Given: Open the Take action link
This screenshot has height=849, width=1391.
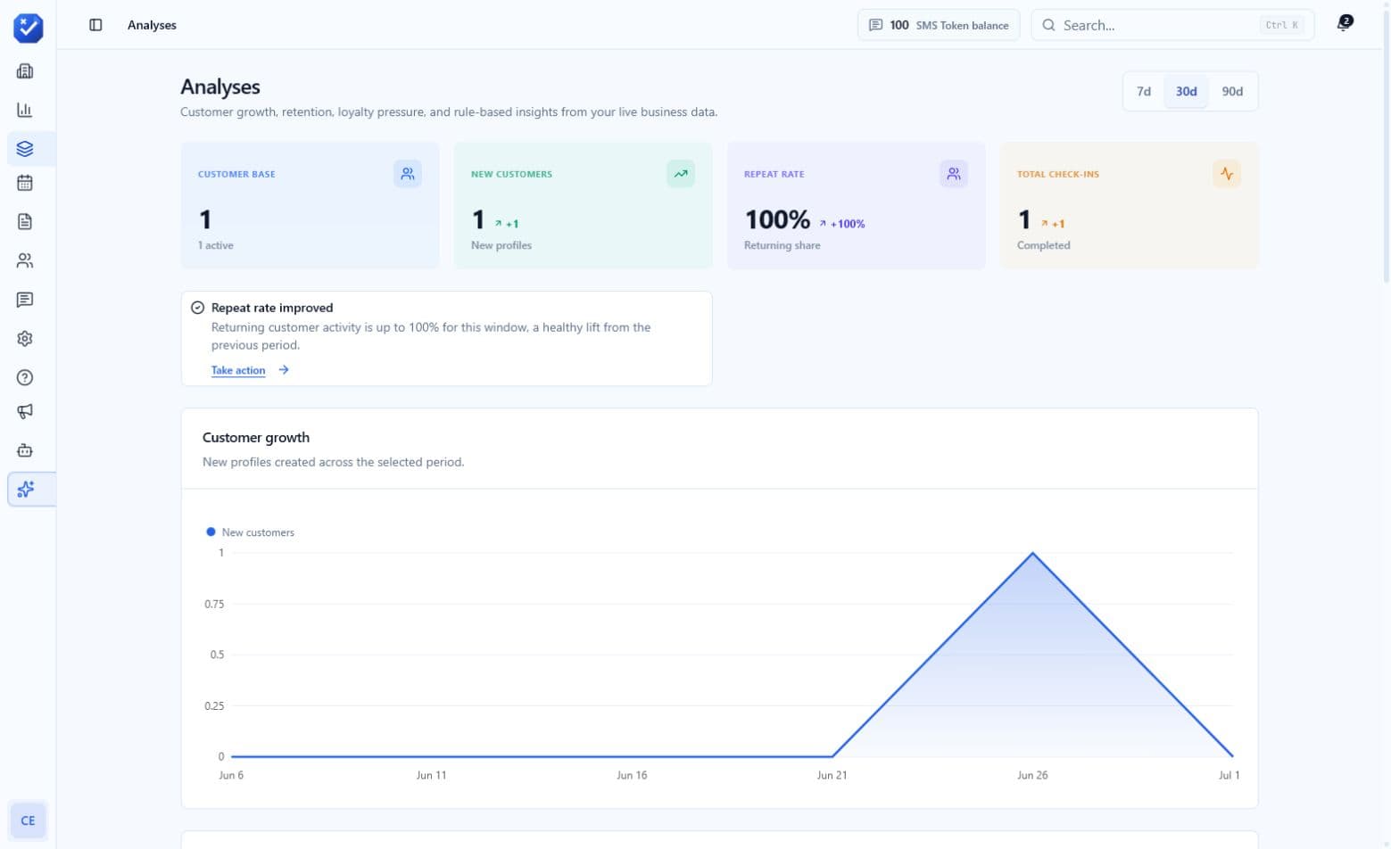Looking at the screenshot, I should [238, 370].
